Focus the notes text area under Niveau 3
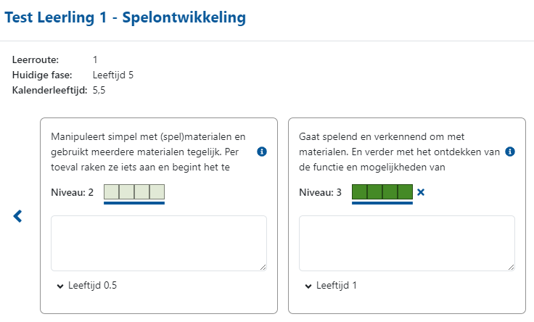Viewport: 534px width, 322px height. [x=407, y=244]
